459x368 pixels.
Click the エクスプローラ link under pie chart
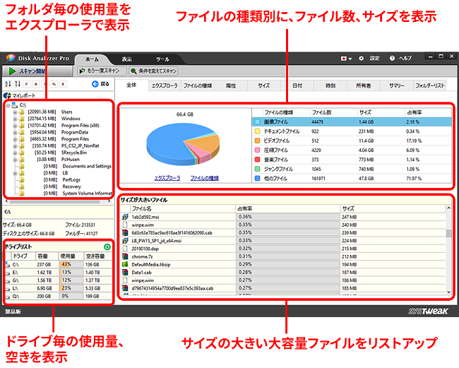tap(167, 178)
